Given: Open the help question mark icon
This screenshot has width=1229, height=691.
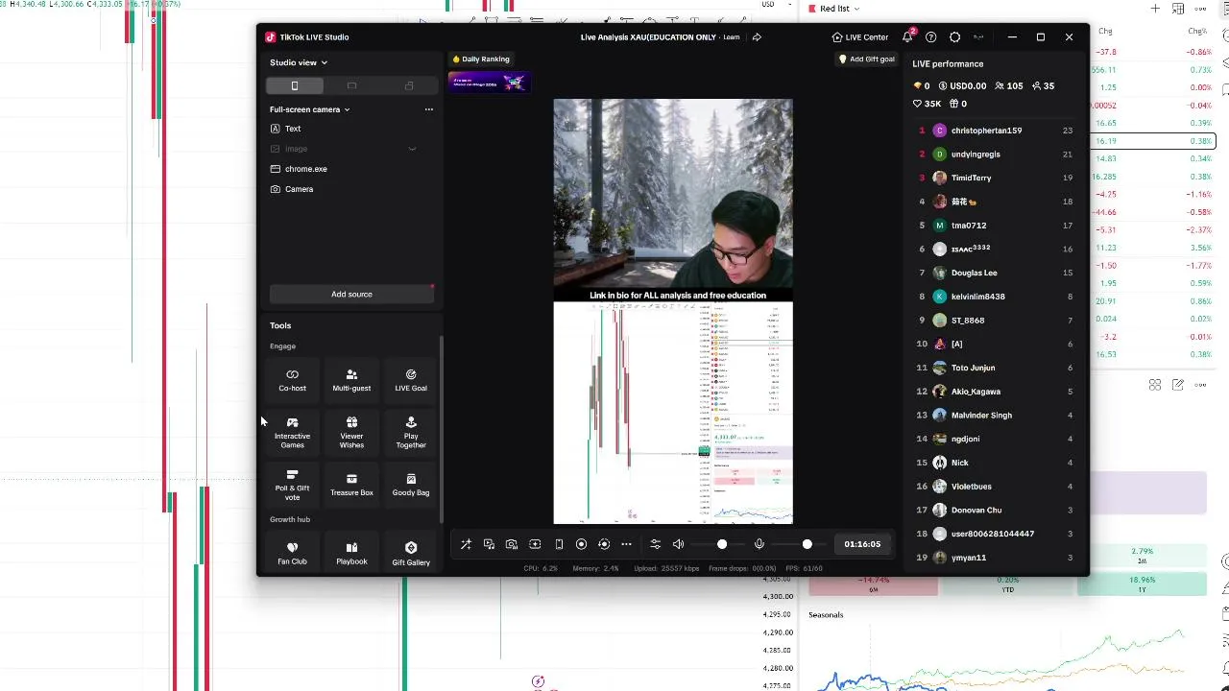Looking at the screenshot, I should pos(930,37).
